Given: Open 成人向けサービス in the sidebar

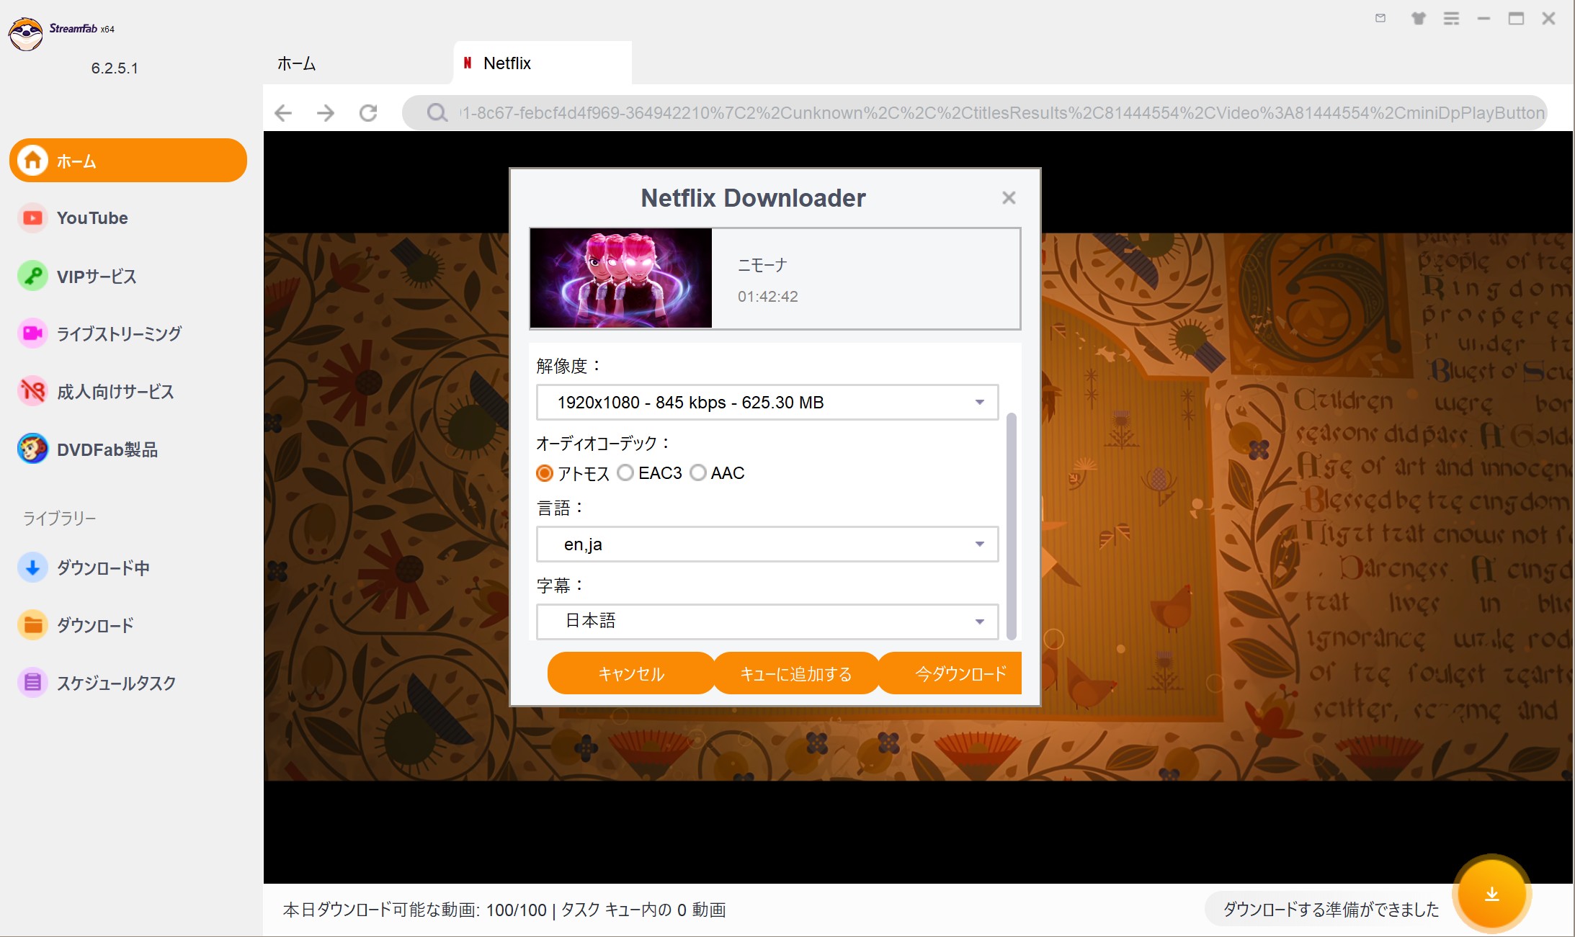Looking at the screenshot, I should pos(128,391).
